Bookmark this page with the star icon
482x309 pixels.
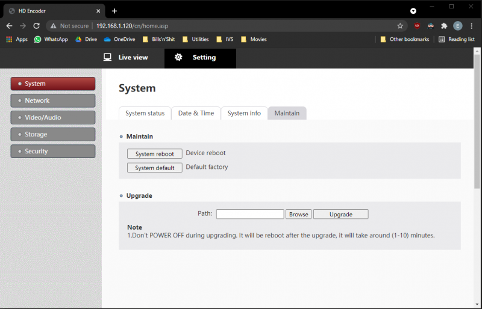point(400,26)
